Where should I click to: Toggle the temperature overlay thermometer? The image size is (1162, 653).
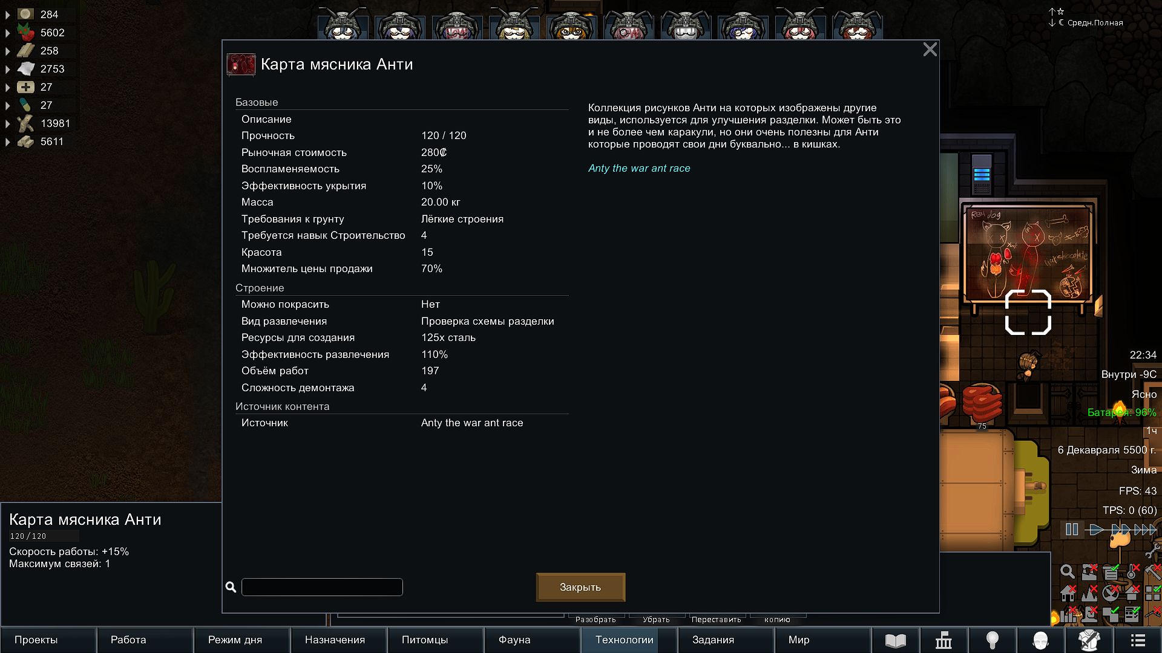[1132, 571]
